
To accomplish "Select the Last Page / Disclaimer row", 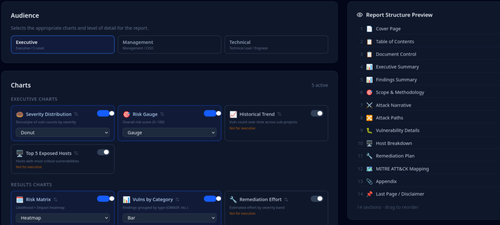I will pos(428,194).
